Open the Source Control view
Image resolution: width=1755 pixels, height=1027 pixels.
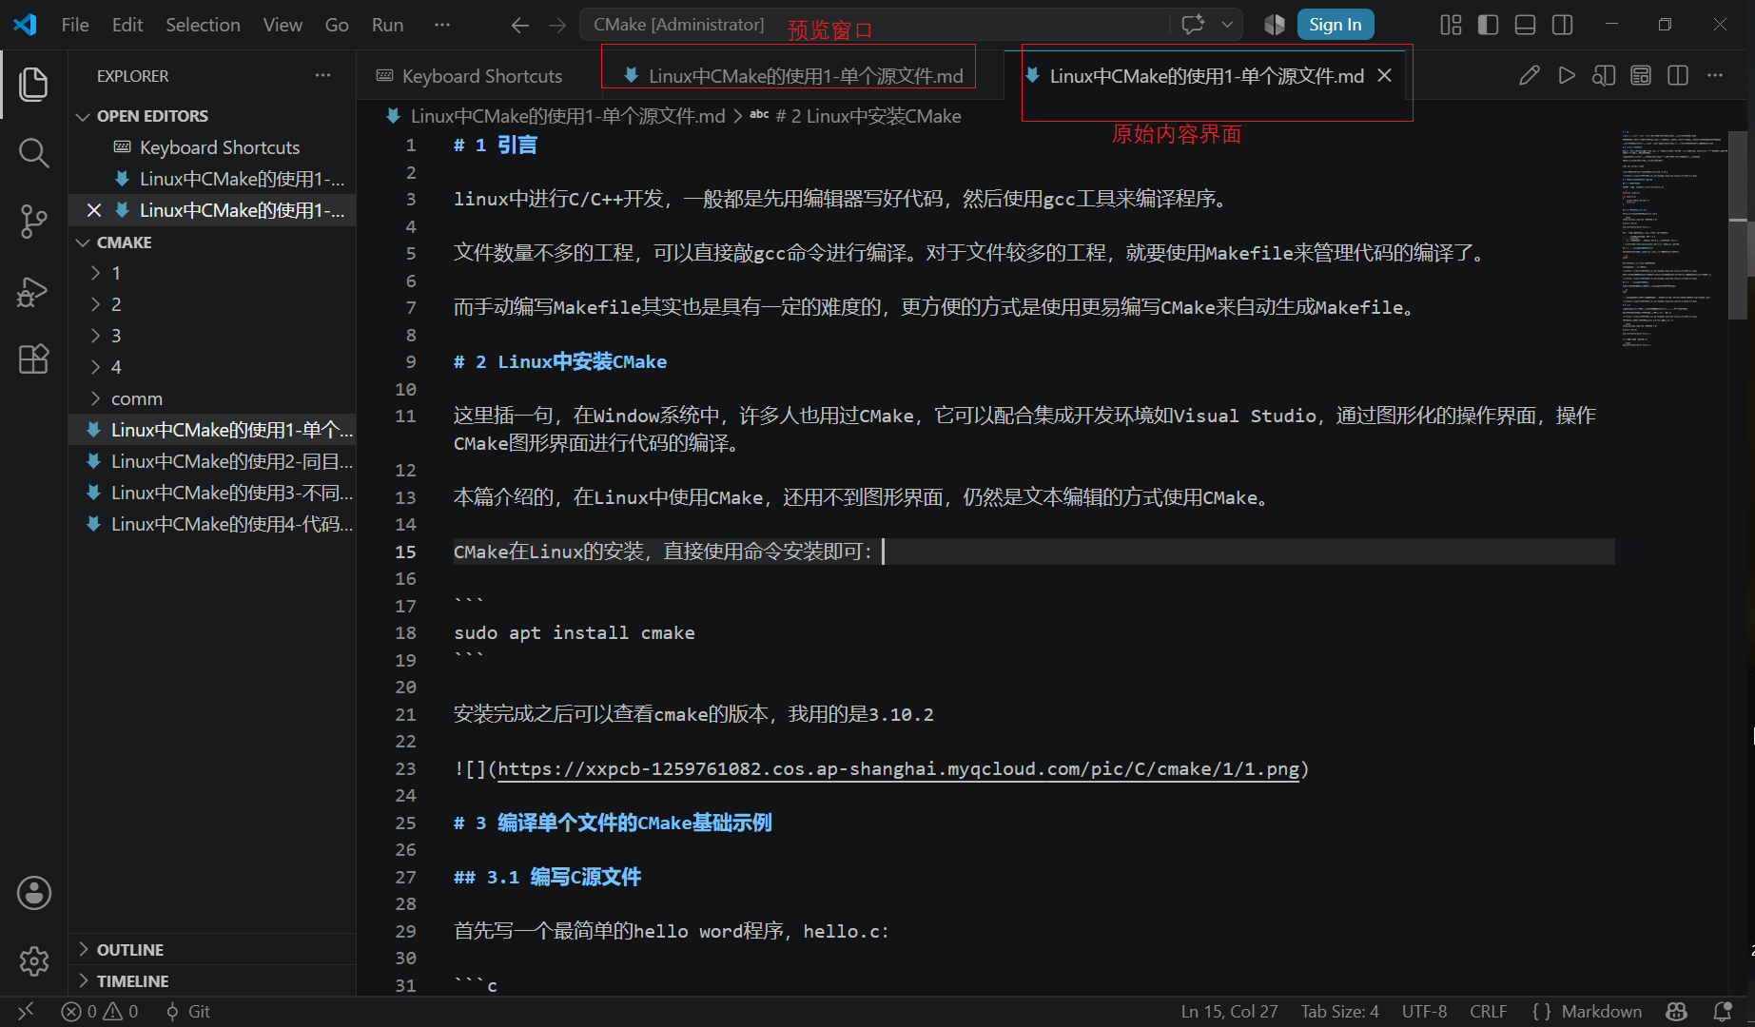click(33, 222)
